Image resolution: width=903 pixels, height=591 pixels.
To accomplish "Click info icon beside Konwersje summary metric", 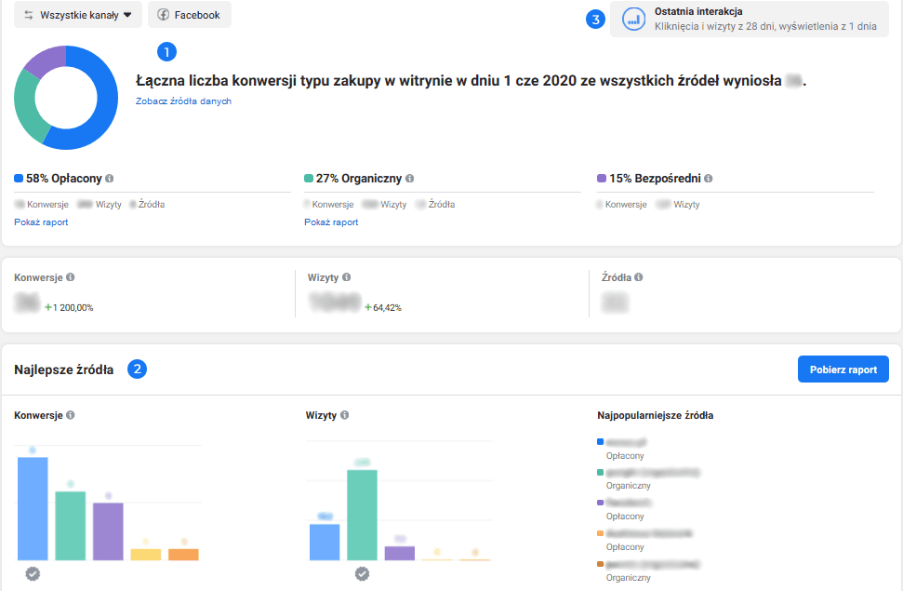I will pos(71,277).
